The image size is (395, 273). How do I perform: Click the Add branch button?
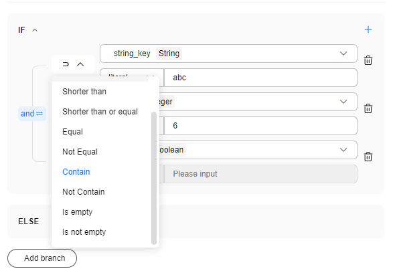(x=42, y=258)
